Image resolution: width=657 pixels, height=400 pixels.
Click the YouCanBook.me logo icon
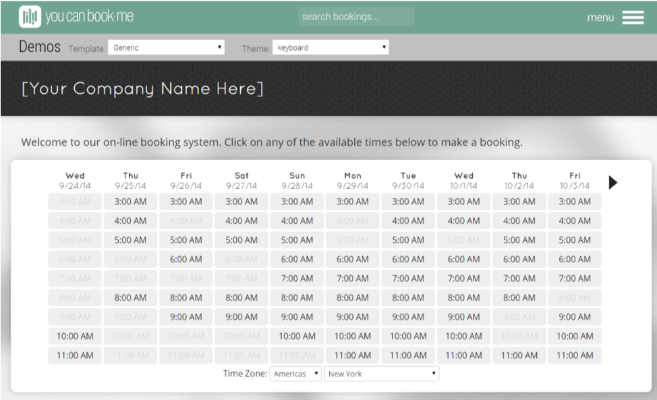coord(30,17)
